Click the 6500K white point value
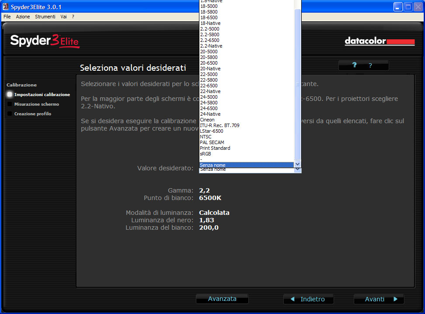This screenshot has height=314, width=425. tap(210, 198)
